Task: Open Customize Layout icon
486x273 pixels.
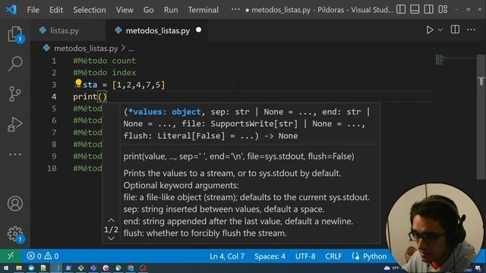Action: (x=443, y=9)
